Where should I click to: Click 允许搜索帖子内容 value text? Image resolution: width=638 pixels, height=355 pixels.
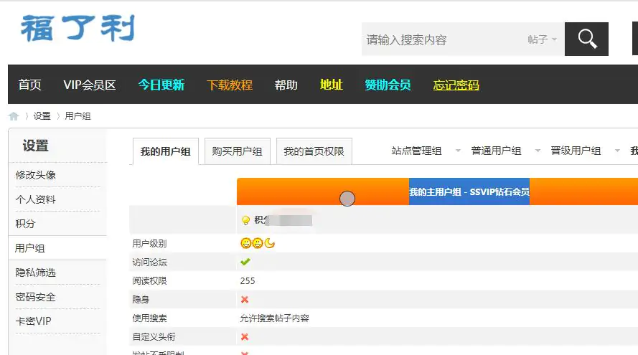pos(274,318)
